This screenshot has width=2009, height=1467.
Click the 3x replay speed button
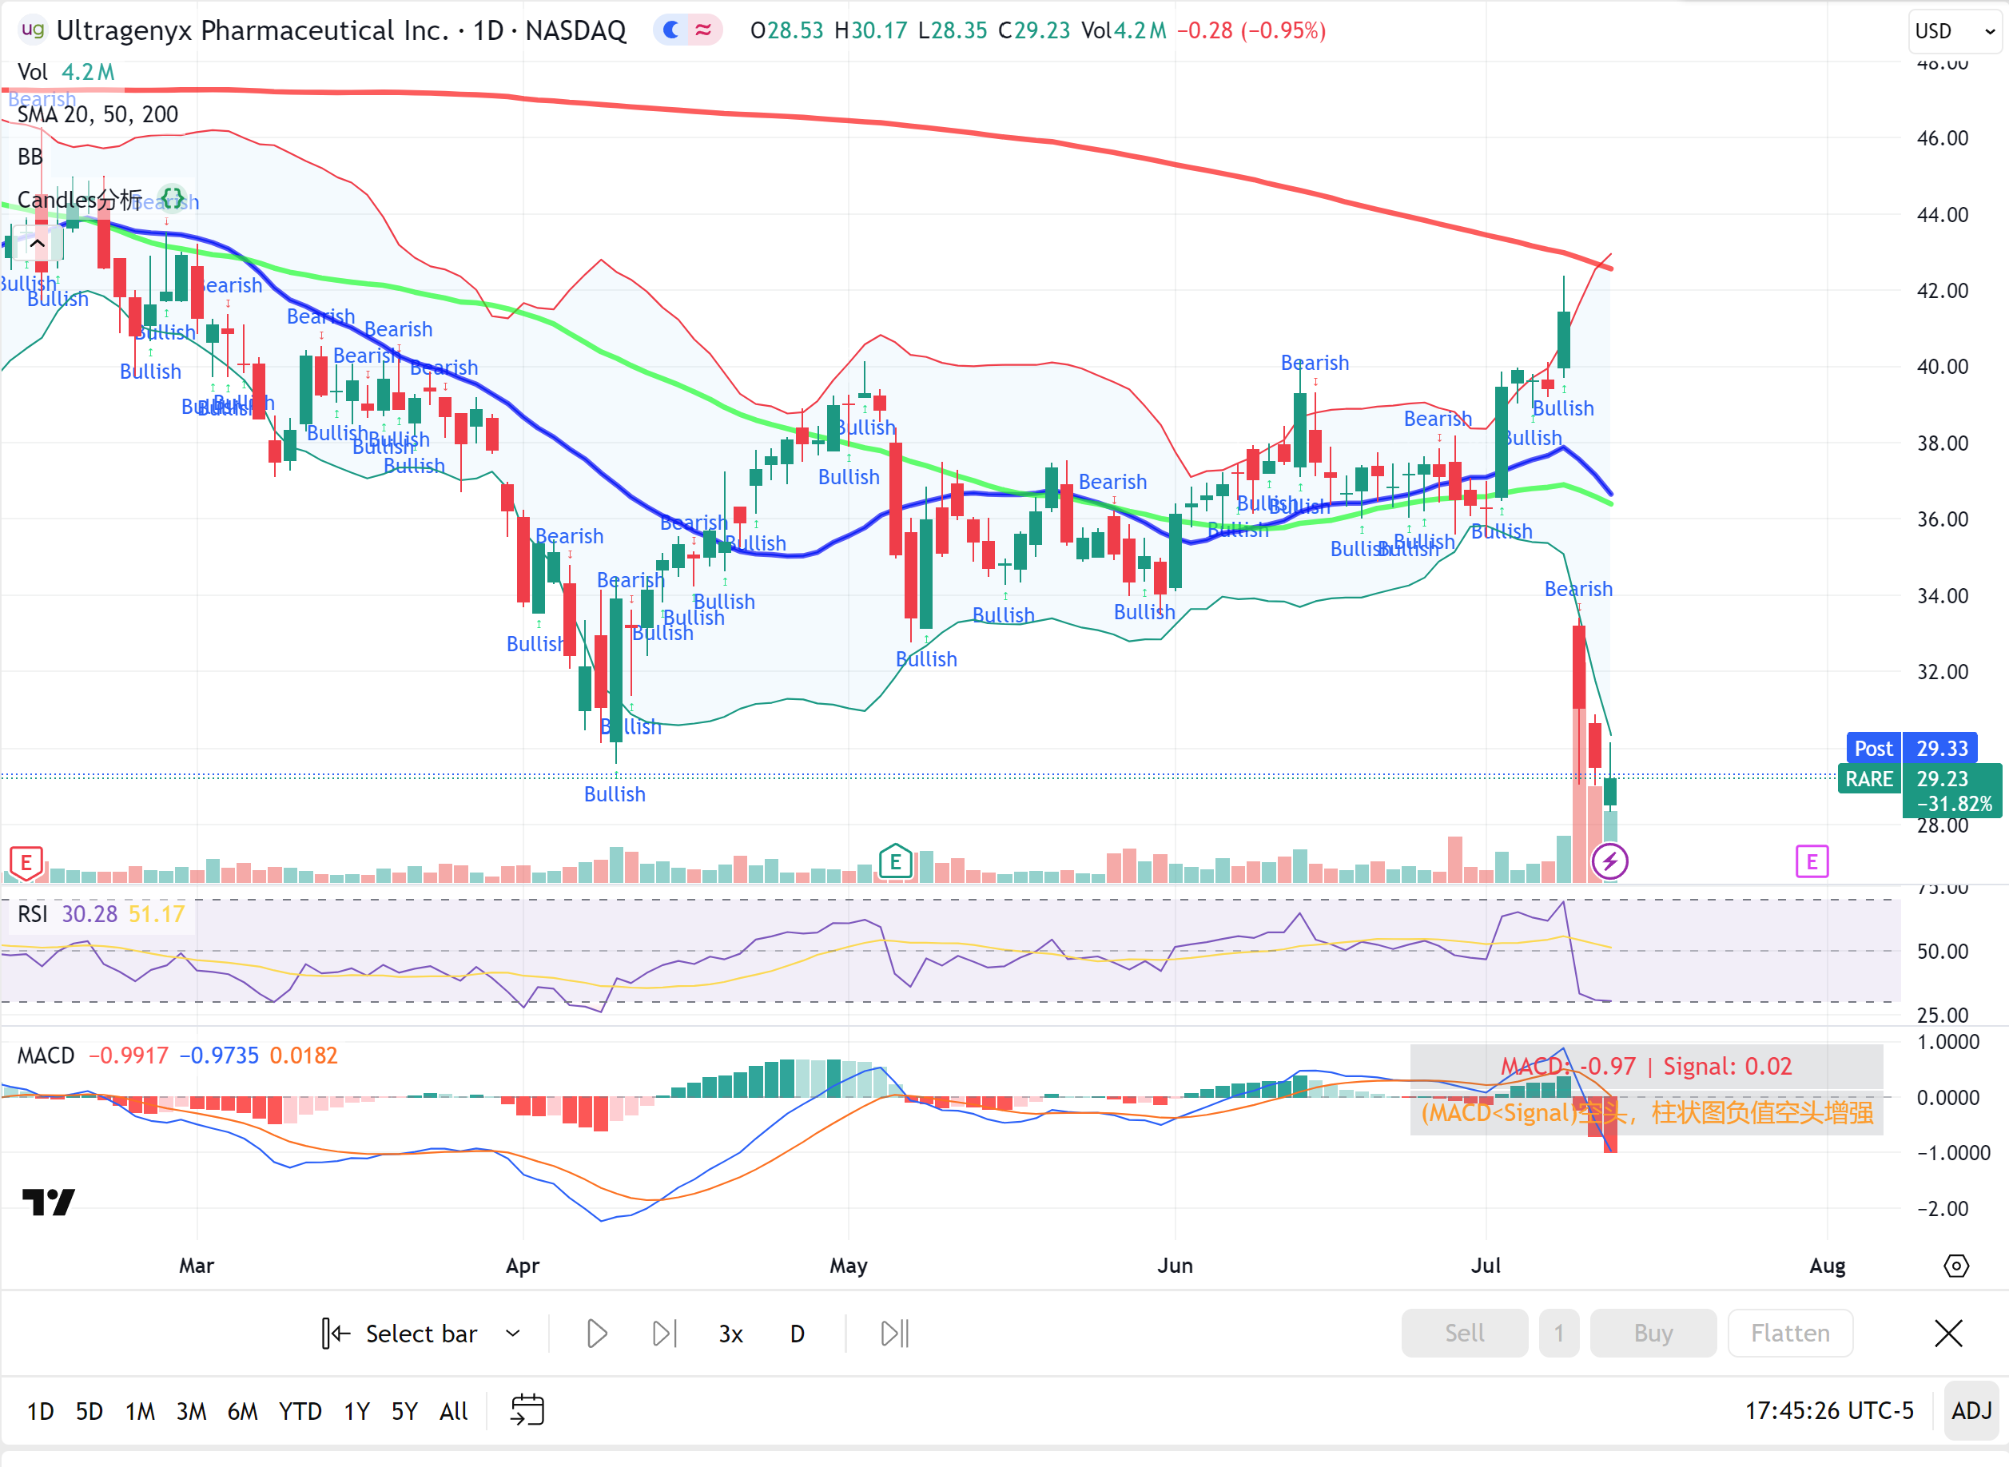click(x=730, y=1333)
